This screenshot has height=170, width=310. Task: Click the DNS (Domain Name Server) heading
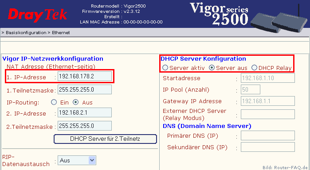click(207, 126)
